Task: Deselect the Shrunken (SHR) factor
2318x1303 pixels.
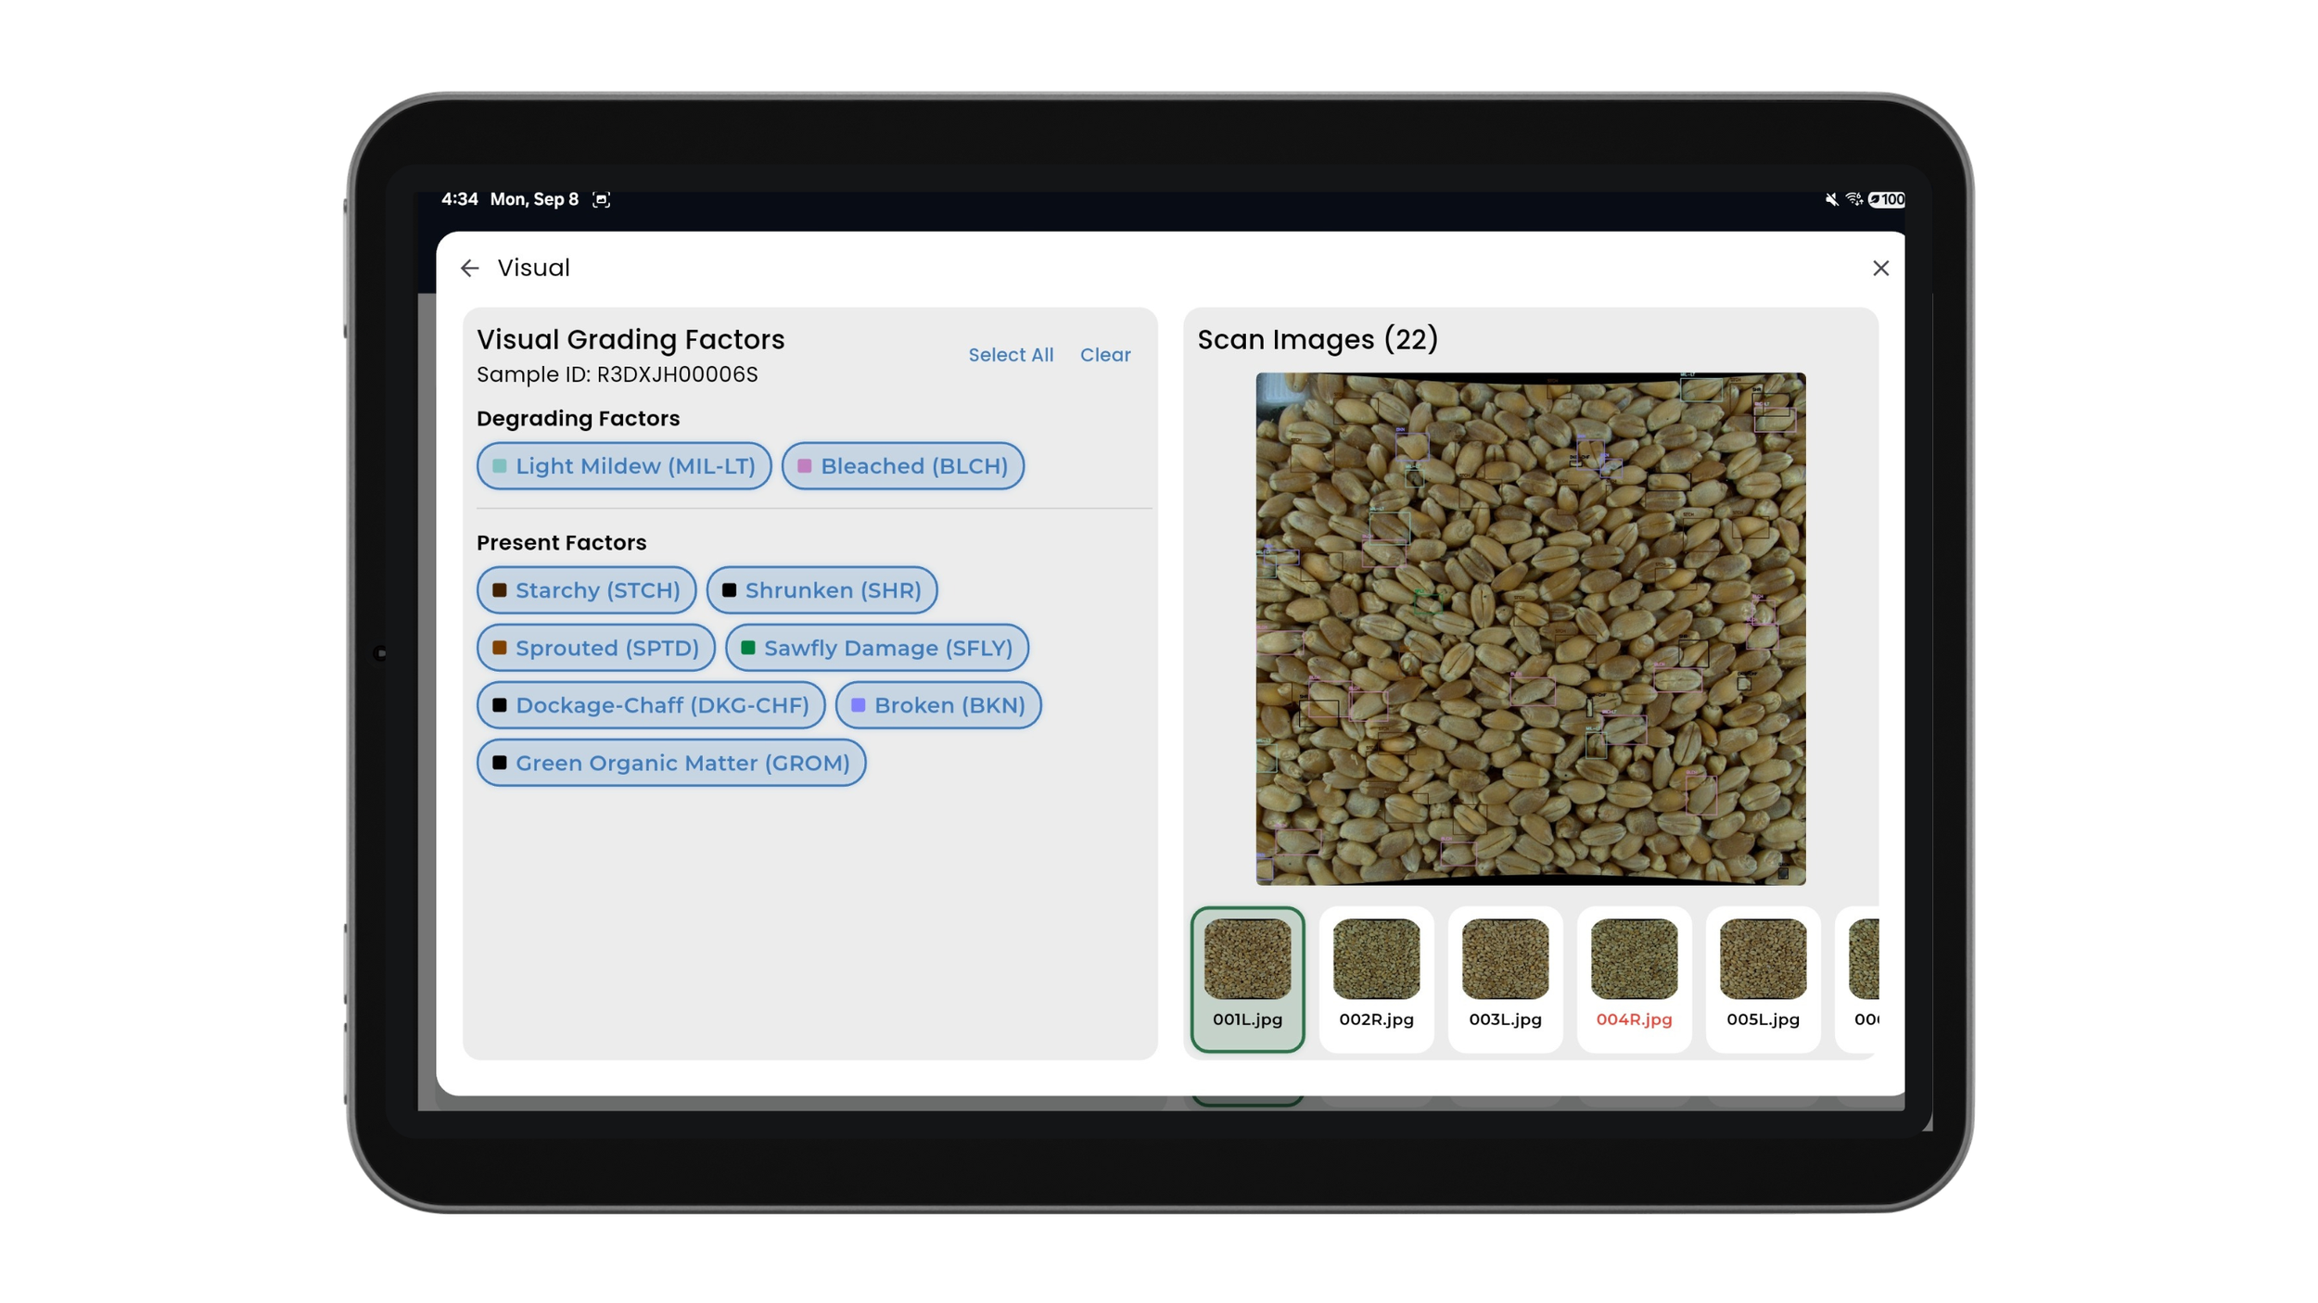Action: point(821,590)
